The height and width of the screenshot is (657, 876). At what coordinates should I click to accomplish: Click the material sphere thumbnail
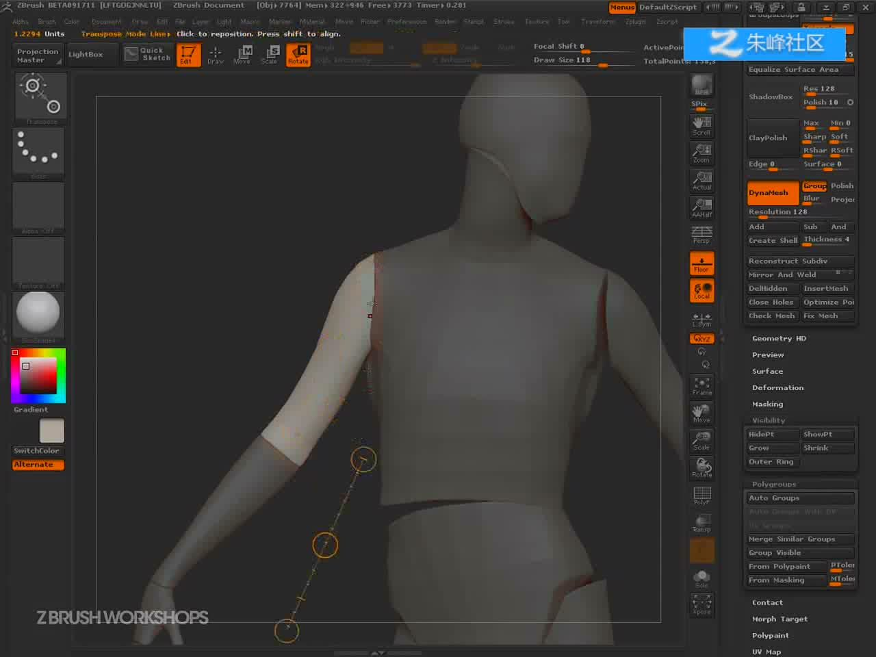click(38, 313)
